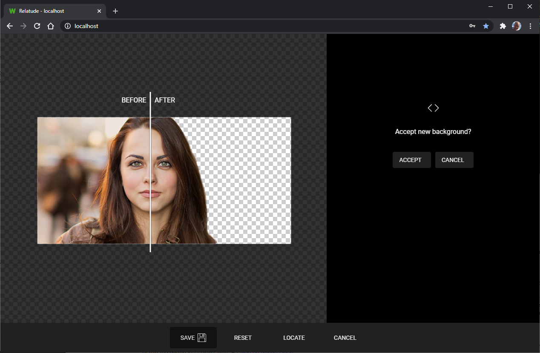Open the extensions puzzle icon
The width and height of the screenshot is (540, 353).
pyautogui.click(x=503, y=26)
